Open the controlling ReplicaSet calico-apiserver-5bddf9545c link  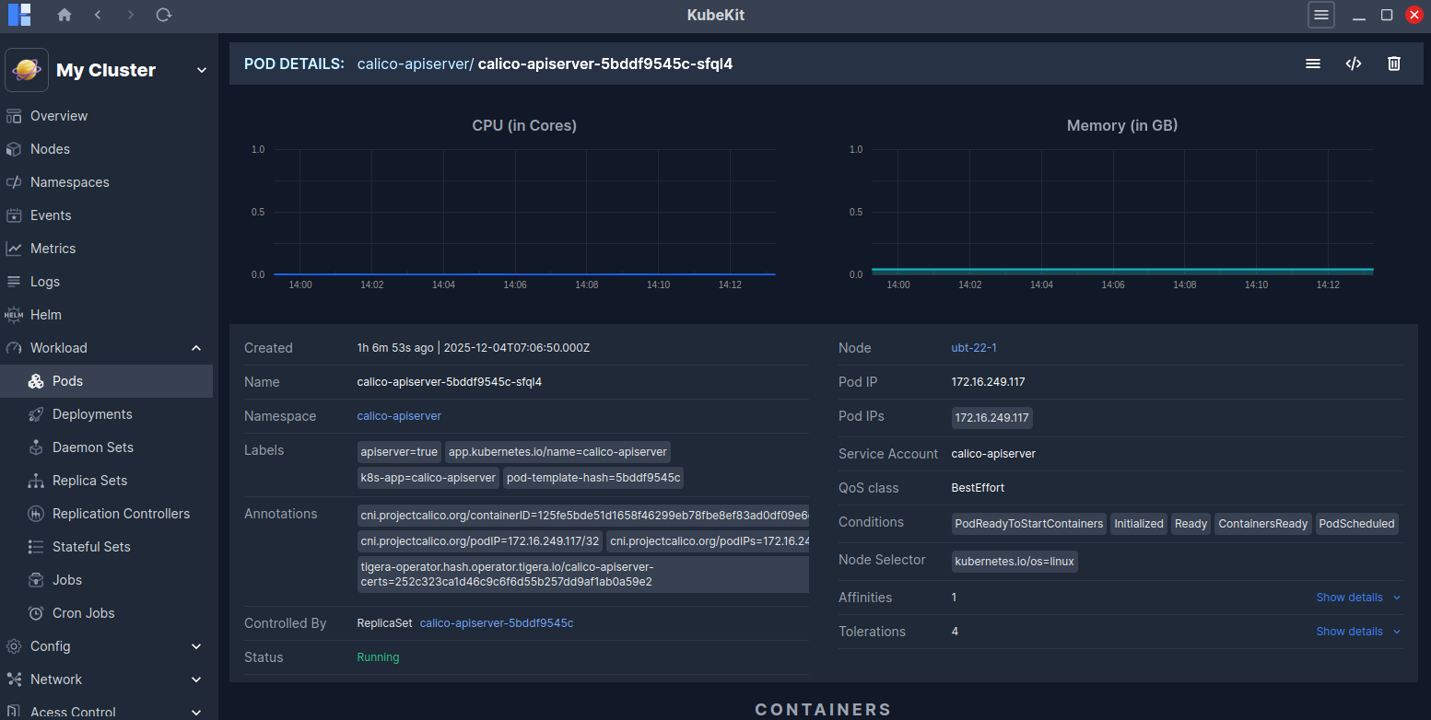(x=496, y=623)
